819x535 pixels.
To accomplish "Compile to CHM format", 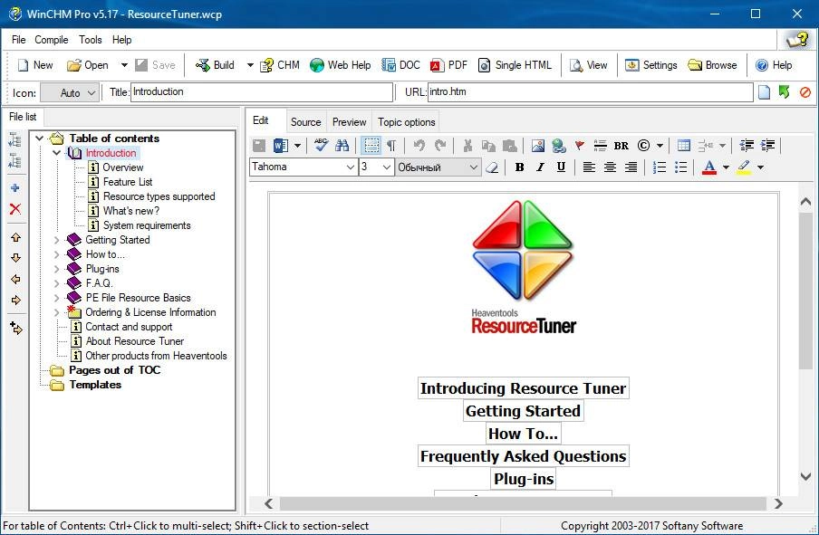I will [280, 65].
